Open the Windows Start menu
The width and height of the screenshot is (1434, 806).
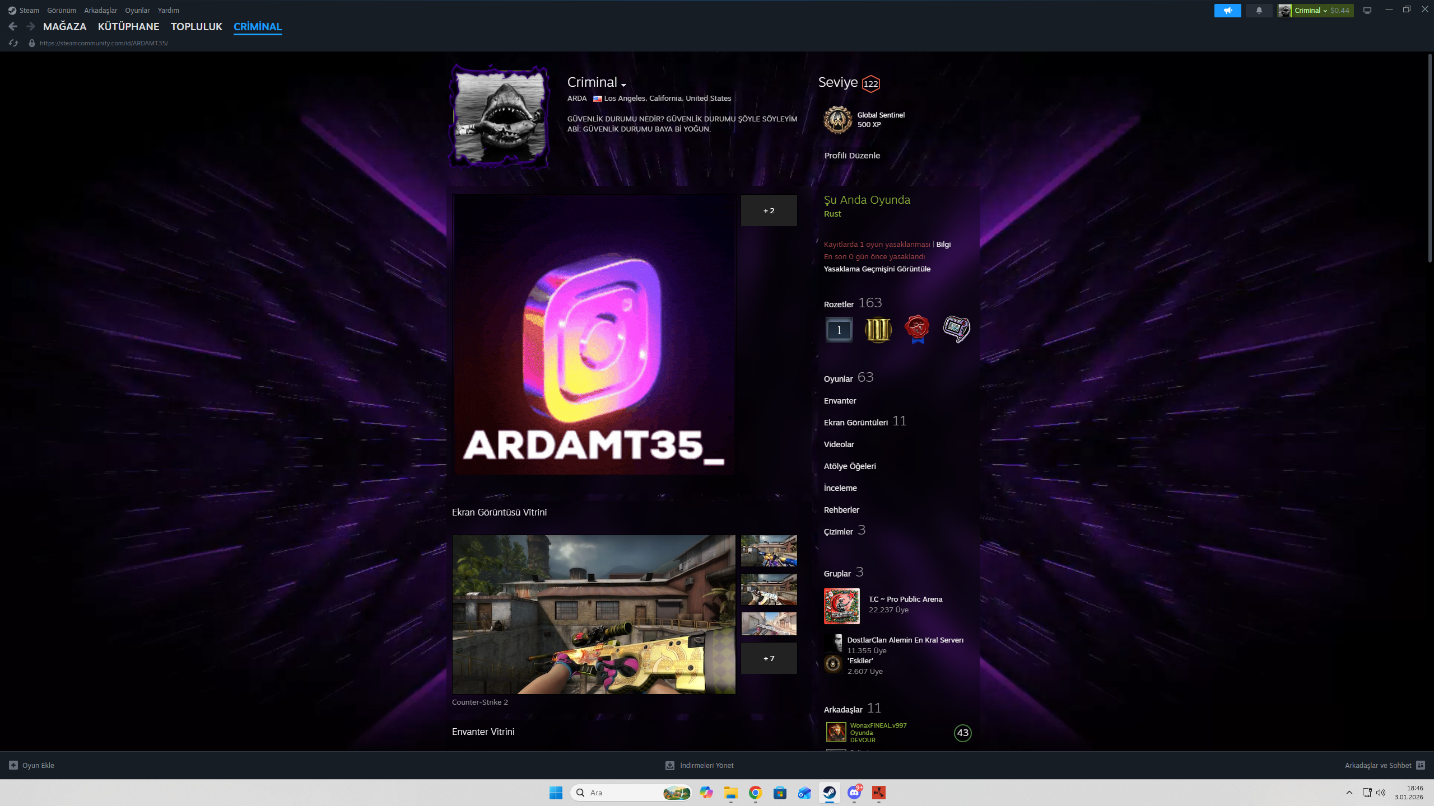click(x=556, y=793)
